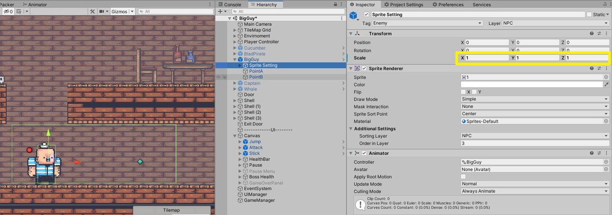Open Animator component three-dot options menu
Screen dimensions: 612x215
click(x=606, y=154)
